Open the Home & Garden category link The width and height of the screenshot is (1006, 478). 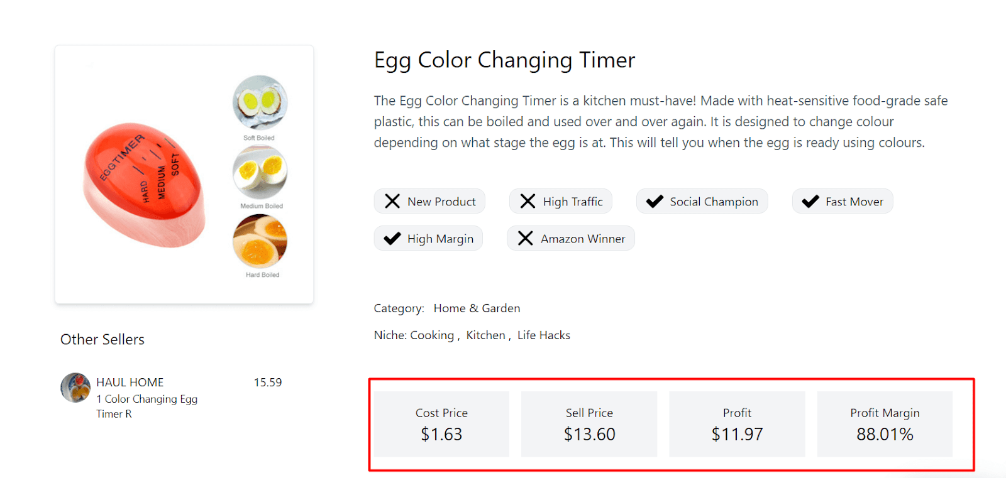[x=477, y=308]
